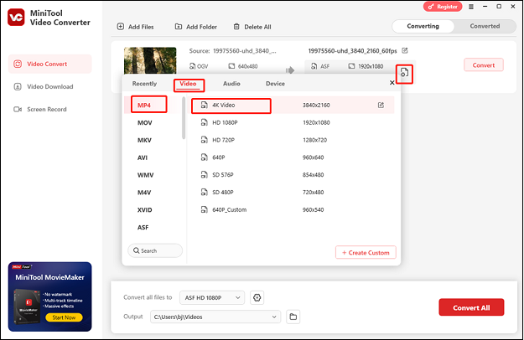
Task: Select the 4K Video preset
Action: pyautogui.click(x=293, y=106)
